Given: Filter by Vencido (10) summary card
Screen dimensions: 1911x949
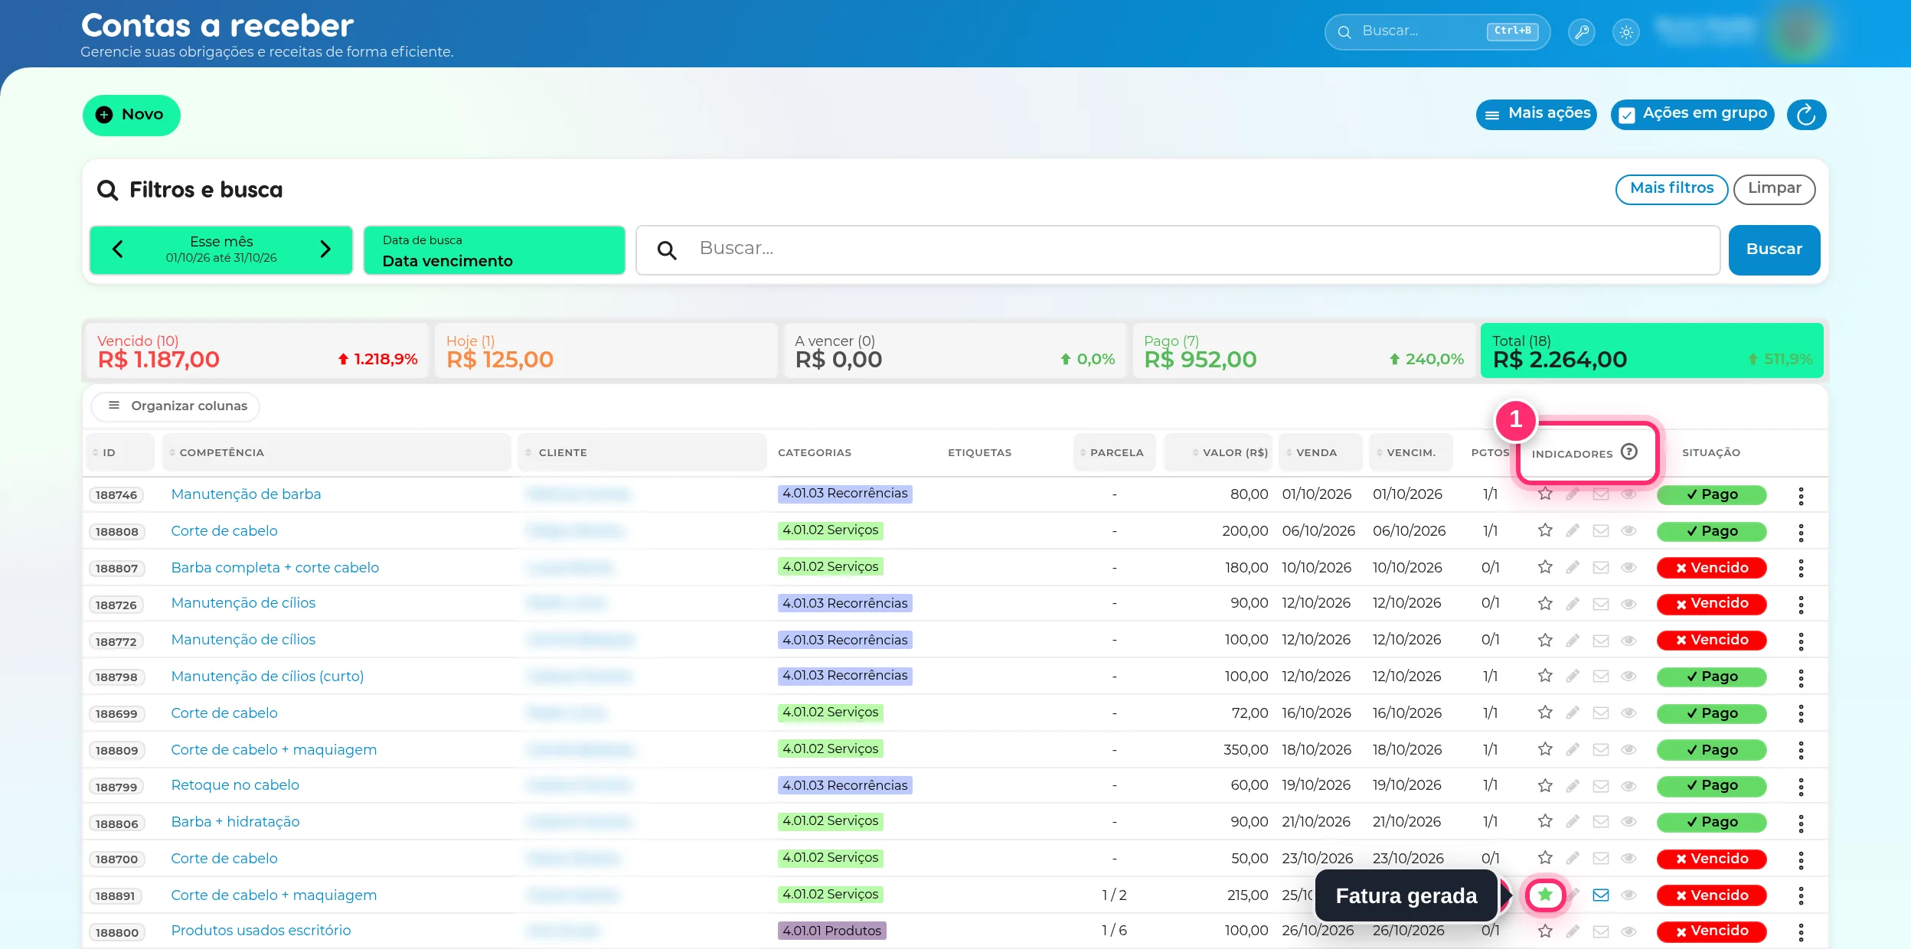Looking at the screenshot, I should [256, 351].
